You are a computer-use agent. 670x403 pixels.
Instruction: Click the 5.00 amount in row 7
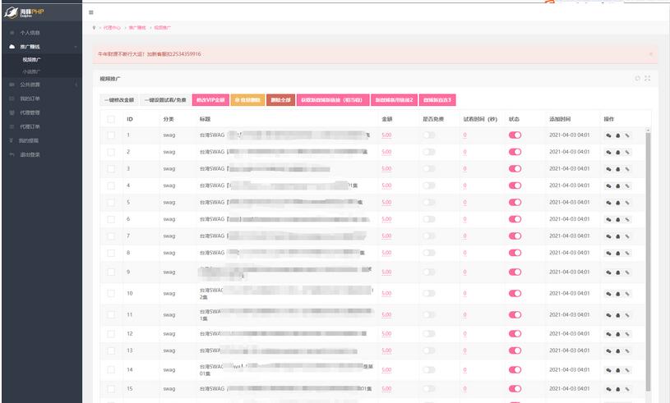pyautogui.click(x=386, y=236)
